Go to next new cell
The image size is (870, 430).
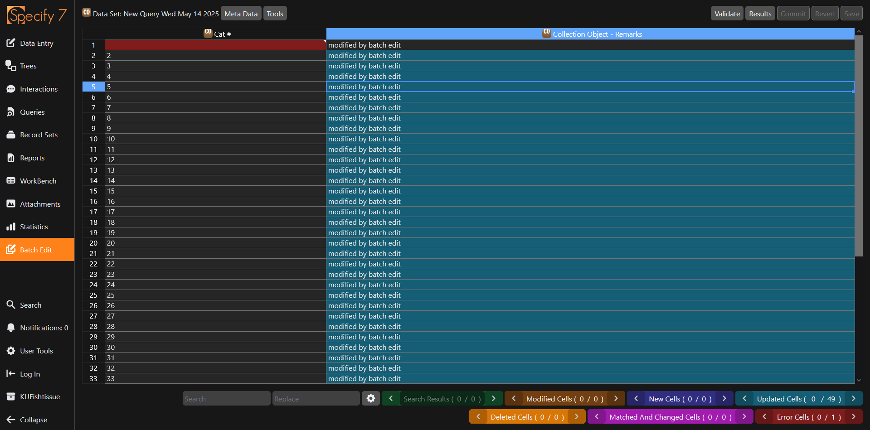(x=724, y=398)
